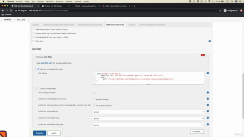The image size is (244, 137).
Task: Open Action for removed config files dropdown
Action: 148,125
